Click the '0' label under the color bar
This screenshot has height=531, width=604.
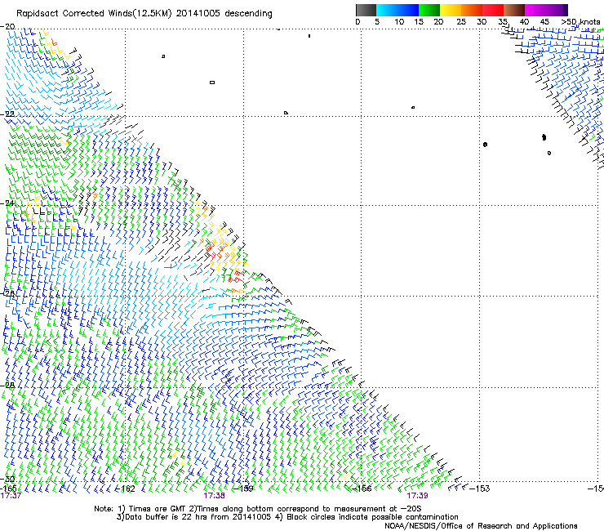click(358, 22)
